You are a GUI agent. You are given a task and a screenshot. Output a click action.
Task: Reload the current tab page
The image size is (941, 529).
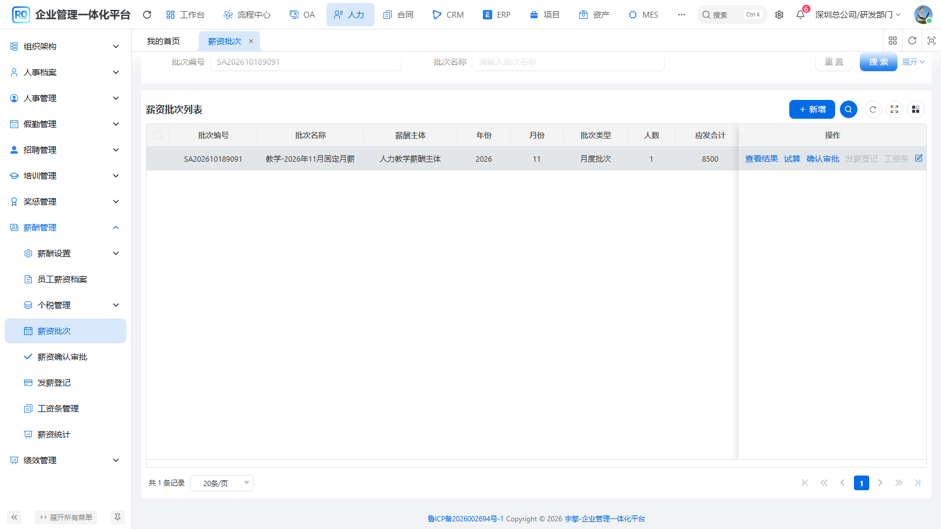point(912,41)
